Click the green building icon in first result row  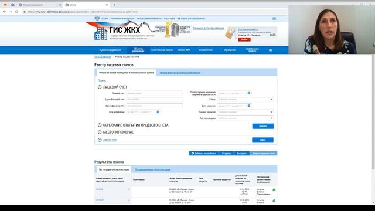[x=274, y=190]
